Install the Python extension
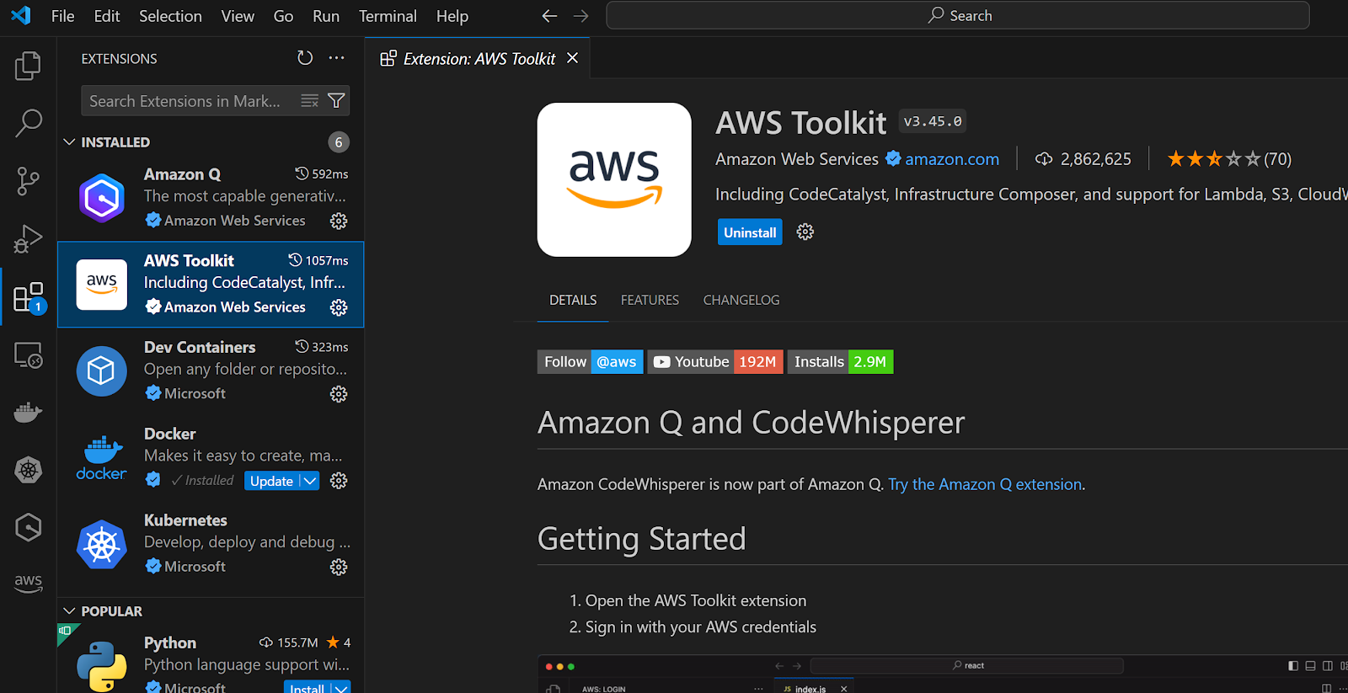This screenshot has height=693, width=1348. (x=307, y=689)
